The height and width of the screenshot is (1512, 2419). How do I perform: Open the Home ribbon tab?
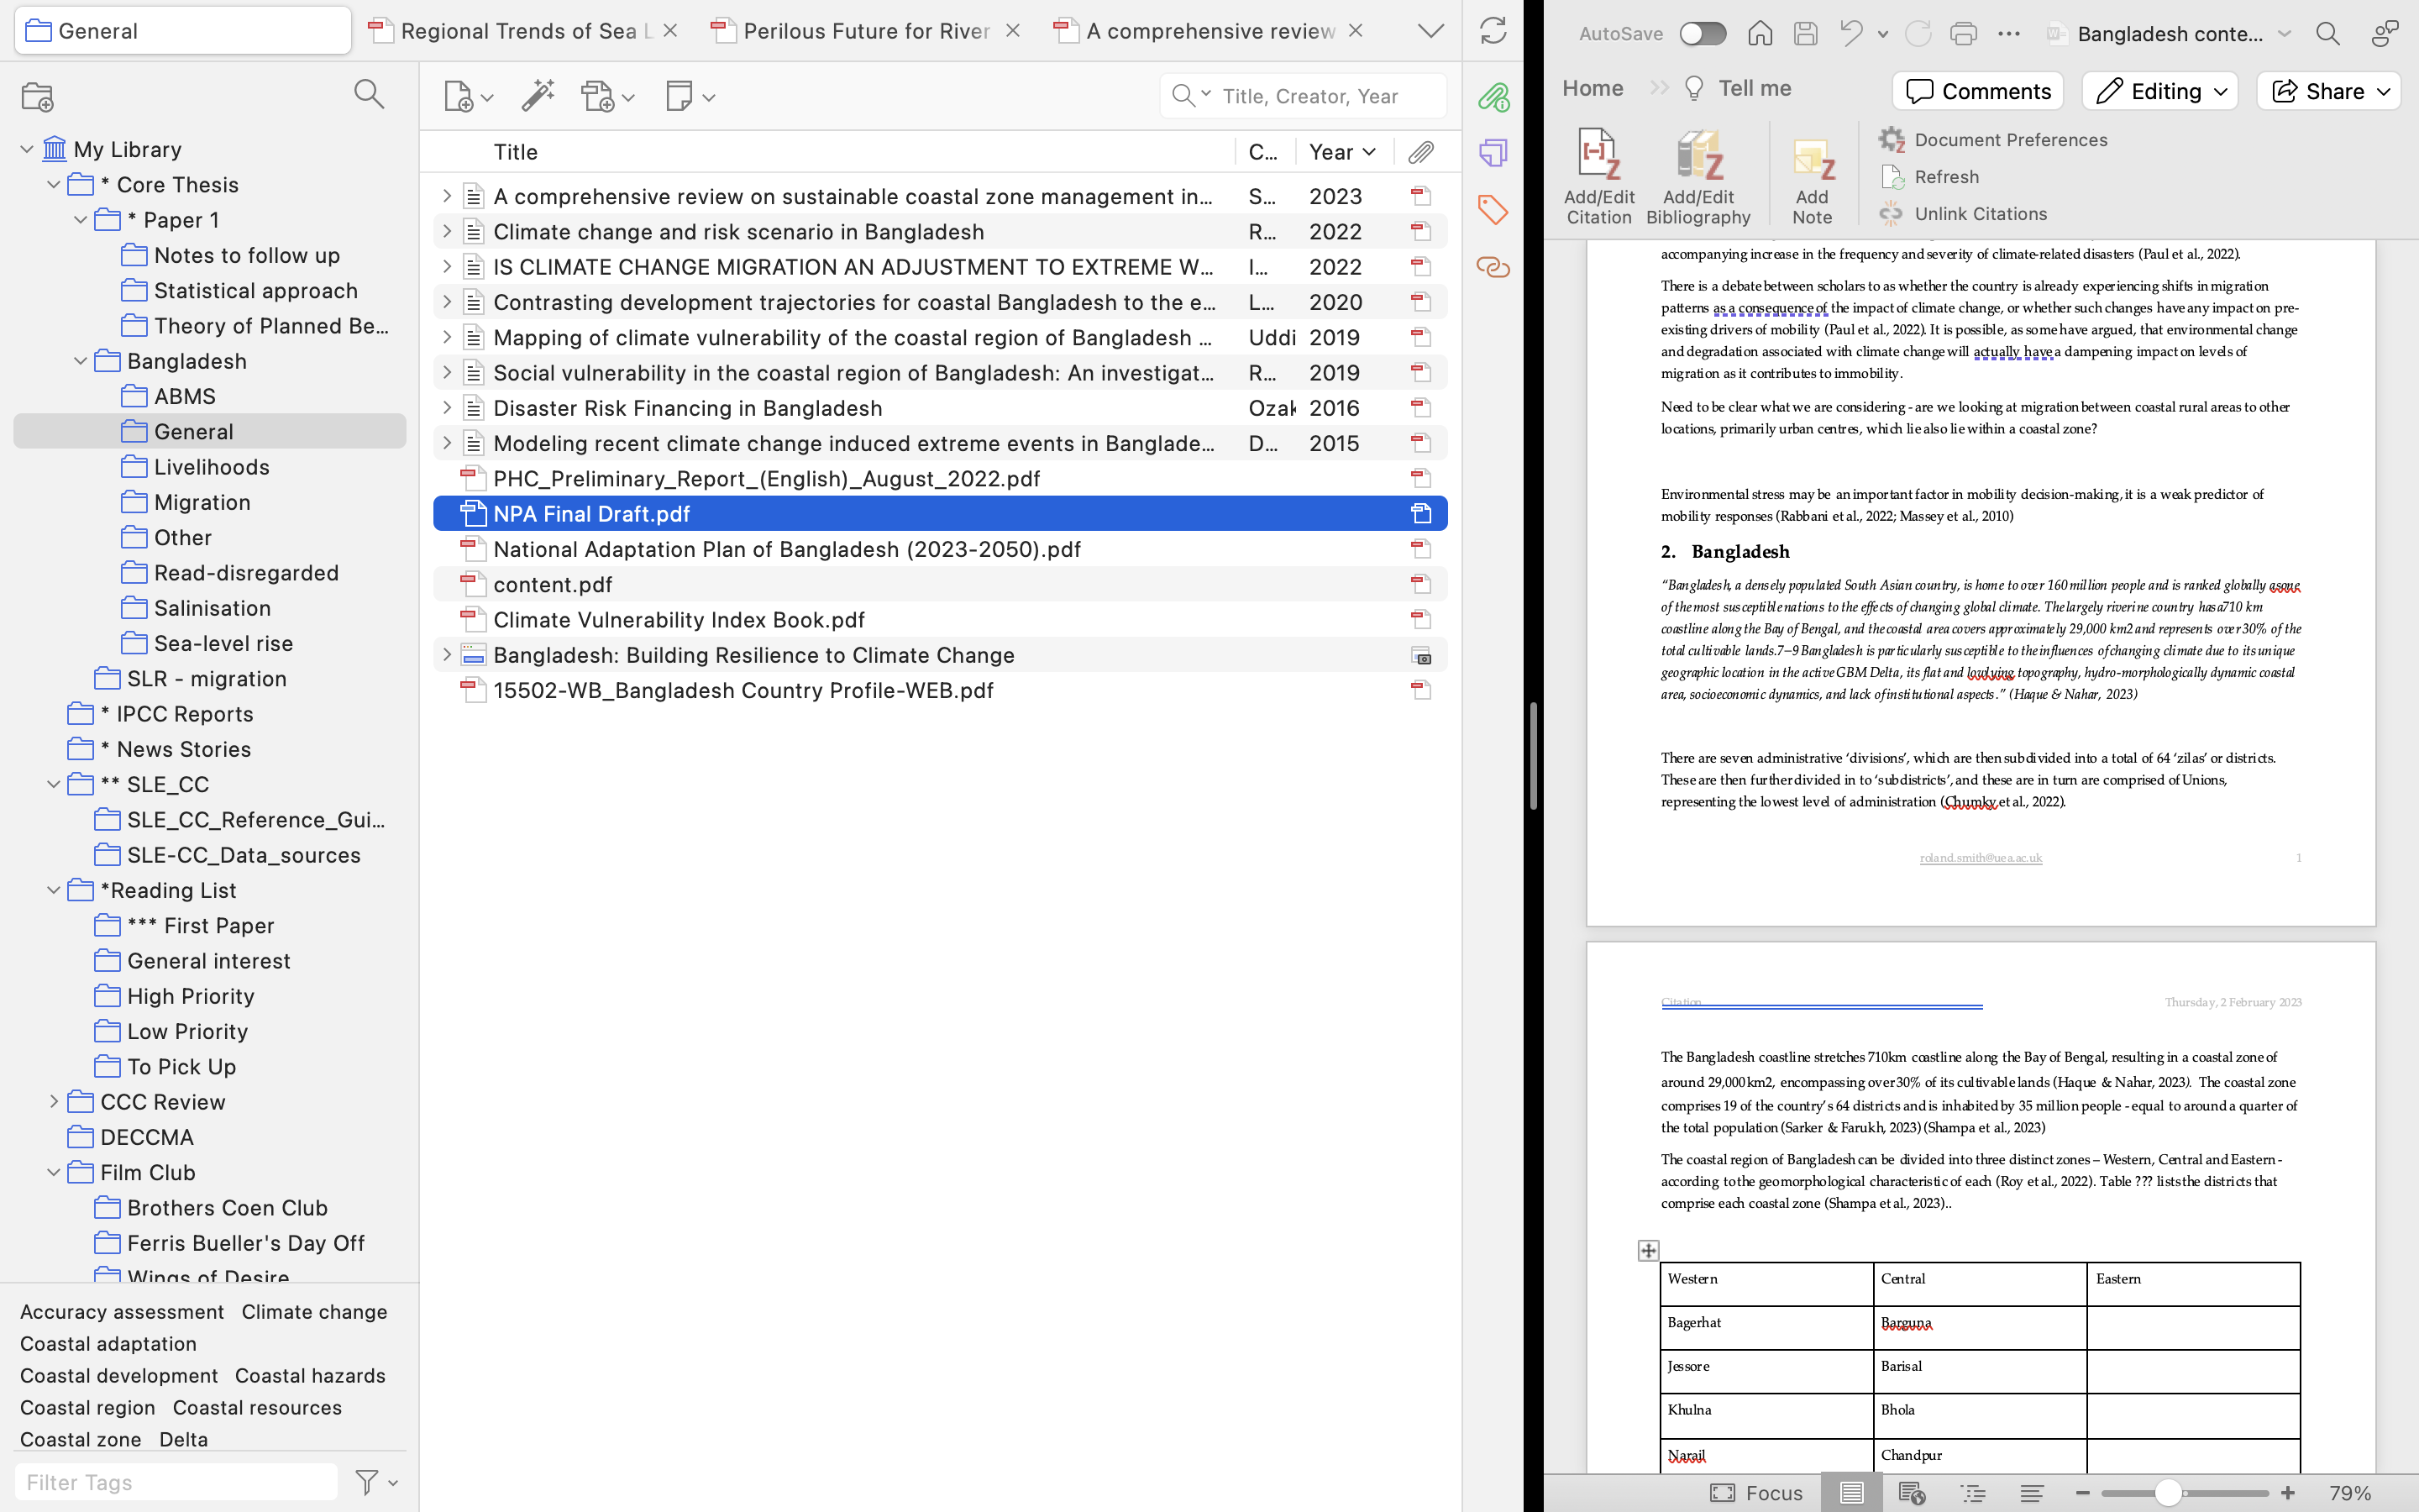(1593, 88)
